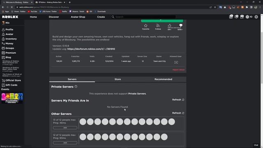Click Private Servers help question icon
The image size is (263, 148).
pos(76,87)
